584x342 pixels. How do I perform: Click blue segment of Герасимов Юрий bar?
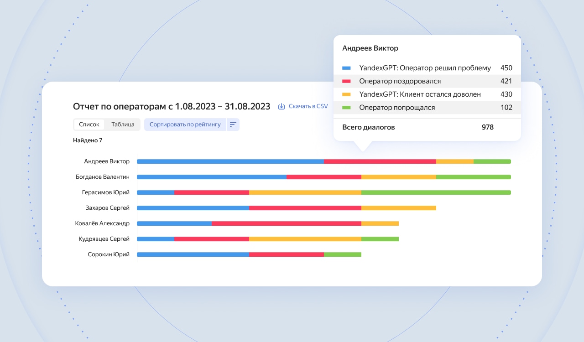pos(156,192)
